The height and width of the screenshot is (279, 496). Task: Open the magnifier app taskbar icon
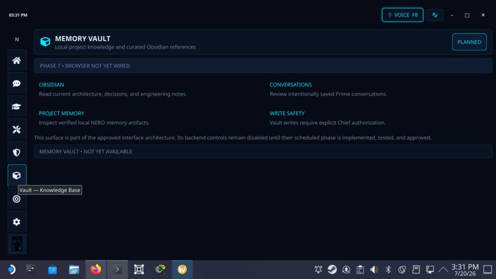coord(161,270)
